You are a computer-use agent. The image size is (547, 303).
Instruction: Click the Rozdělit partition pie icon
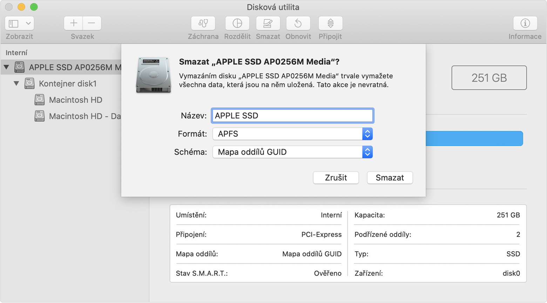tap(237, 23)
